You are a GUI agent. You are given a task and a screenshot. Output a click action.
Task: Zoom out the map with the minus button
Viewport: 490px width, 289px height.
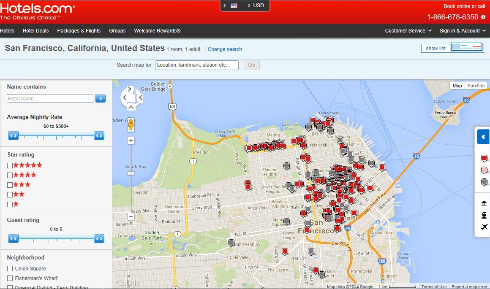tap(131, 216)
